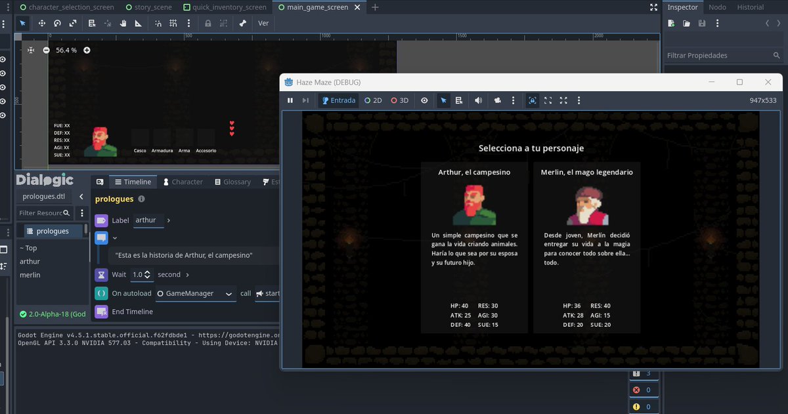This screenshot has height=414, width=788.
Task: Zoom out with the minus button
Action: click(x=46, y=50)
